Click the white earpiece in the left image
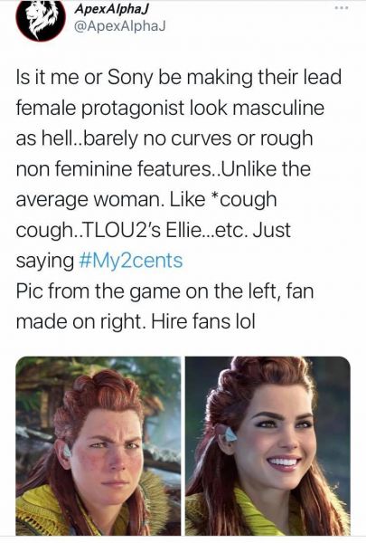This screenshot has width=366, height=543. tap(67, 452)
